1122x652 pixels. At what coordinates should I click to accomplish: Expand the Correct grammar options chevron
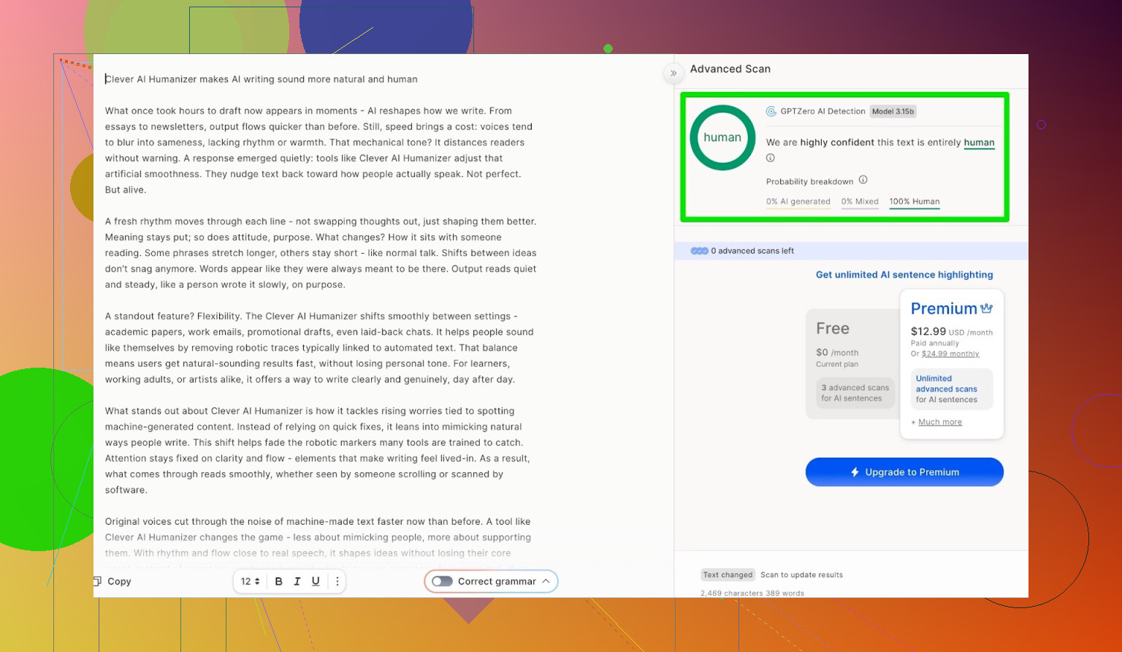[x=546, y=581]
